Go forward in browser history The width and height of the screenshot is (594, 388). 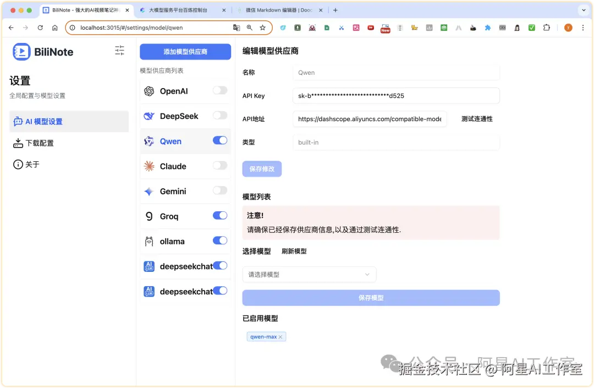pos(25,28)
